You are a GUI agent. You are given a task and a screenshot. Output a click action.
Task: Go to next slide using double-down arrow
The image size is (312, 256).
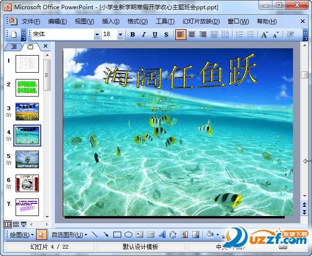tap(304, 212)
